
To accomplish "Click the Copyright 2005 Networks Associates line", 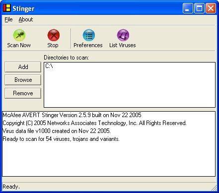I will coord(94,123).
